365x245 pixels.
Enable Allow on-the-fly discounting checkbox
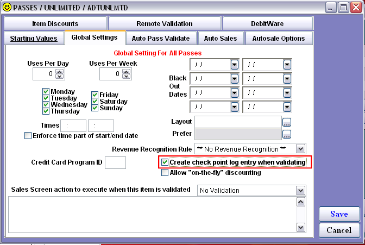(x=165, y=173)
